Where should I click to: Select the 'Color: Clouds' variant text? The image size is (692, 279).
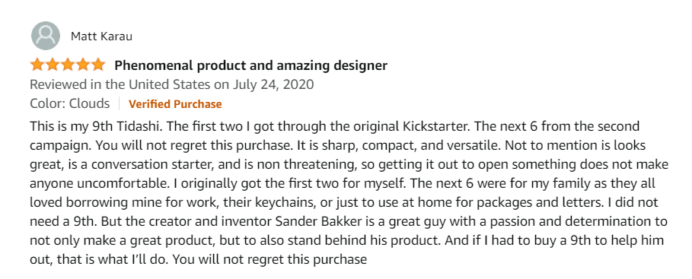70,103
